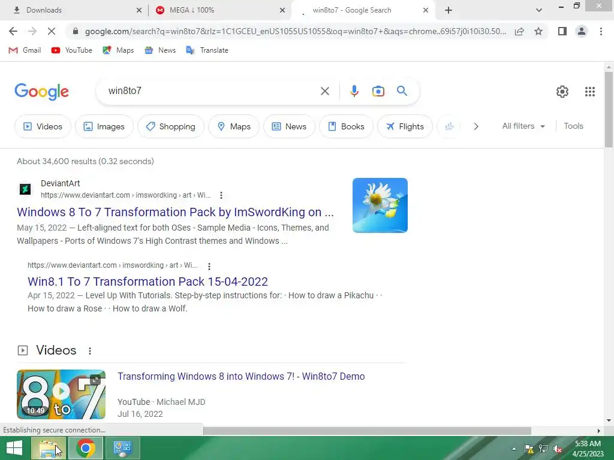Open Action Center flag icon
614x460 pixels.
[x=529, y=449]
